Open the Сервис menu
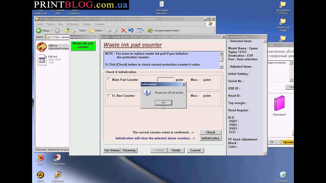The width and height of the screenshot is (326, 183). click(87, 24)
